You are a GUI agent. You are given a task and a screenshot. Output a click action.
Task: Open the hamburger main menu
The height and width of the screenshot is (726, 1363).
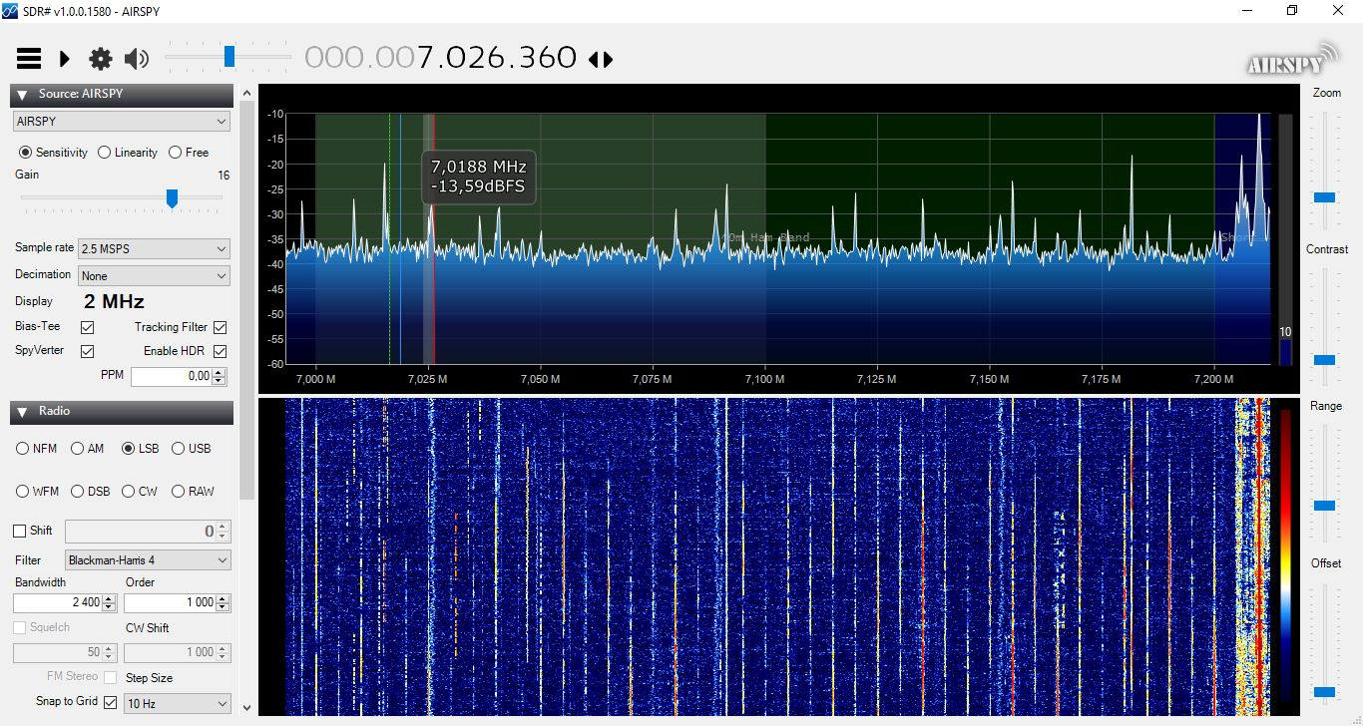pos(29,59)
